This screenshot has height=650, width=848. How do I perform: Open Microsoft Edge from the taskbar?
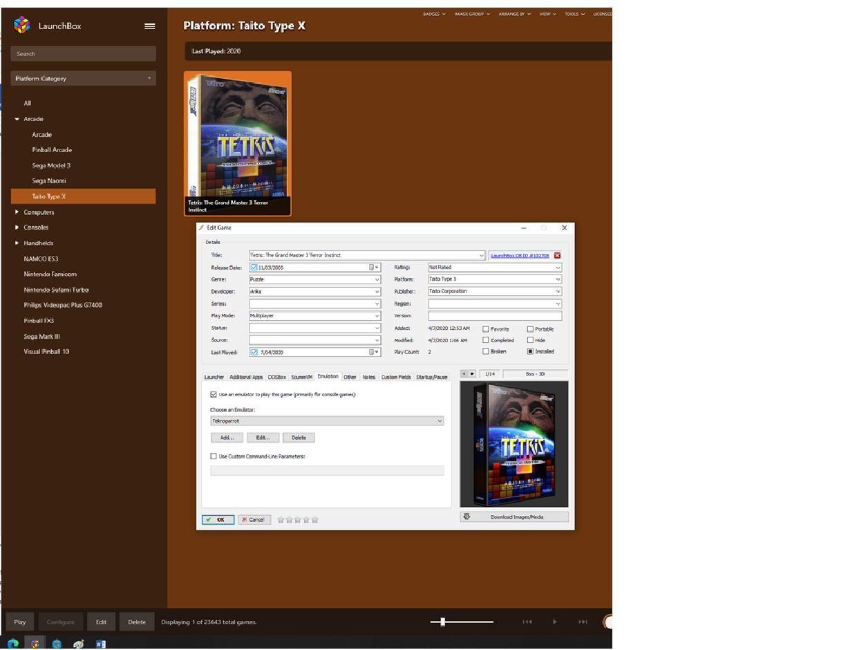[13, 644]
